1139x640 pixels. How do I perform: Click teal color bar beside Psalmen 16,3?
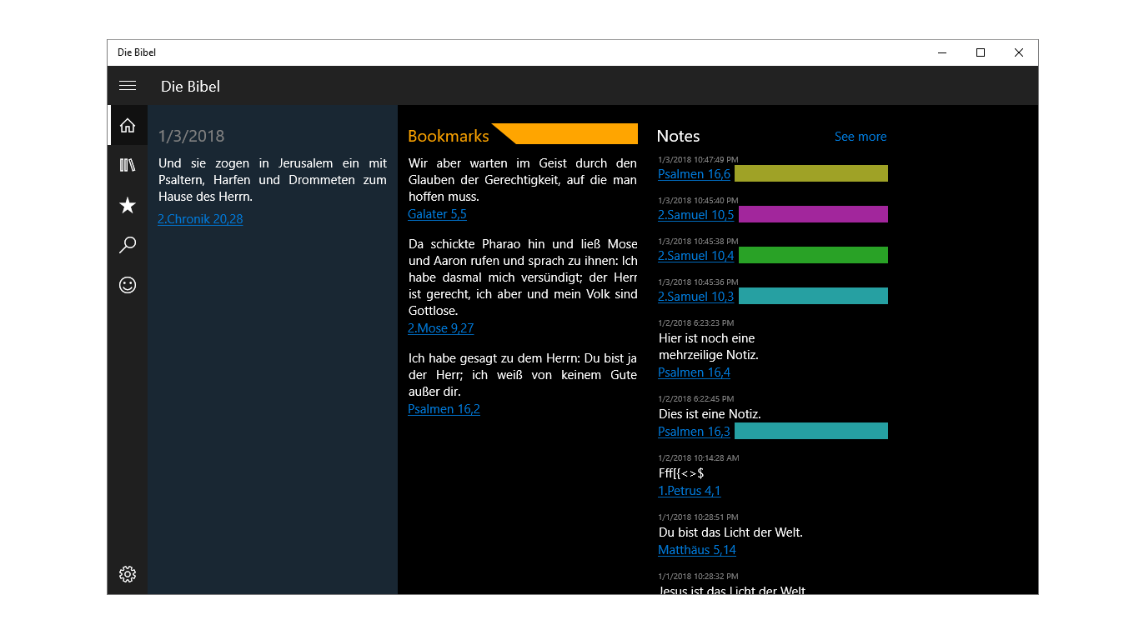click(811, 431)
